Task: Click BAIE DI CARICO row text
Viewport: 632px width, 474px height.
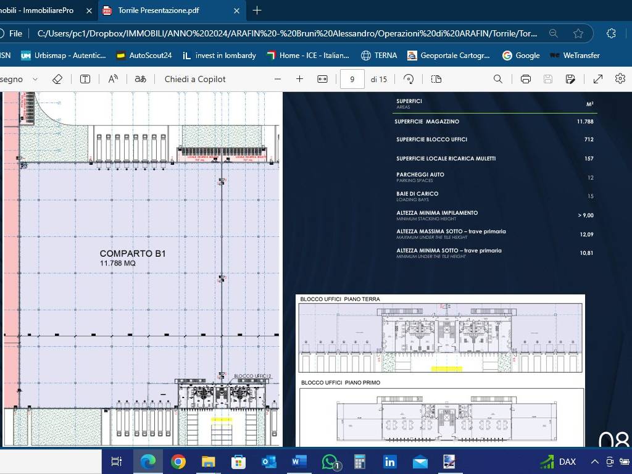Action: pos(417,193)
